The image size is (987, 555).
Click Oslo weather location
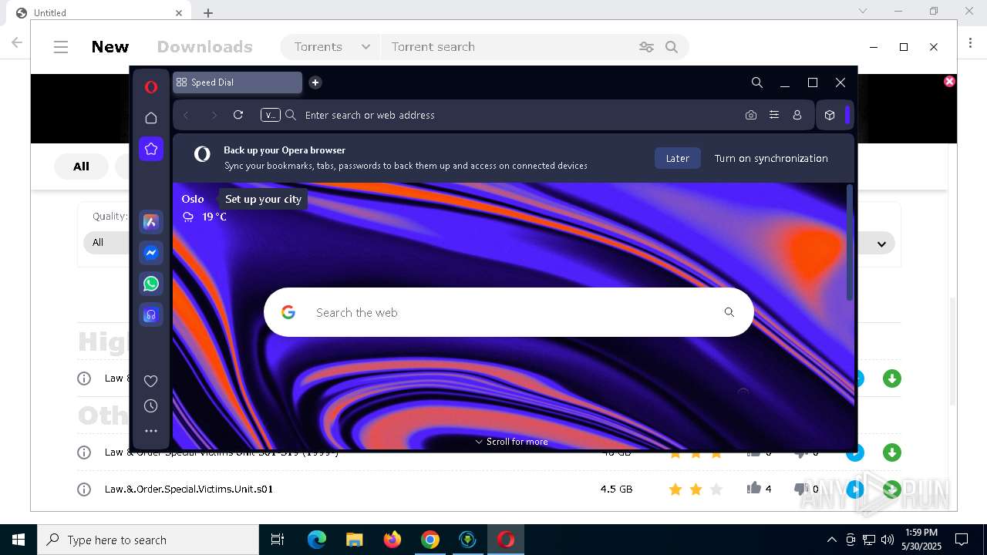point(193,199)
